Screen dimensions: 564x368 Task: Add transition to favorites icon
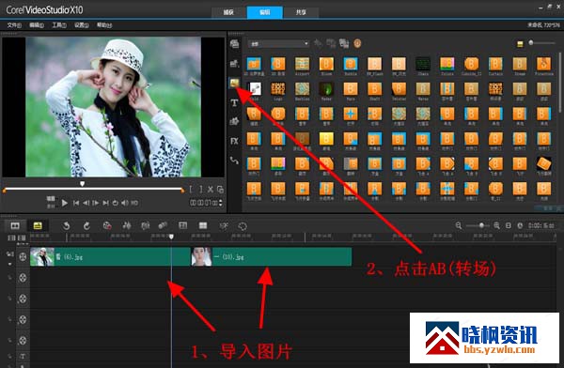point(318,43)
